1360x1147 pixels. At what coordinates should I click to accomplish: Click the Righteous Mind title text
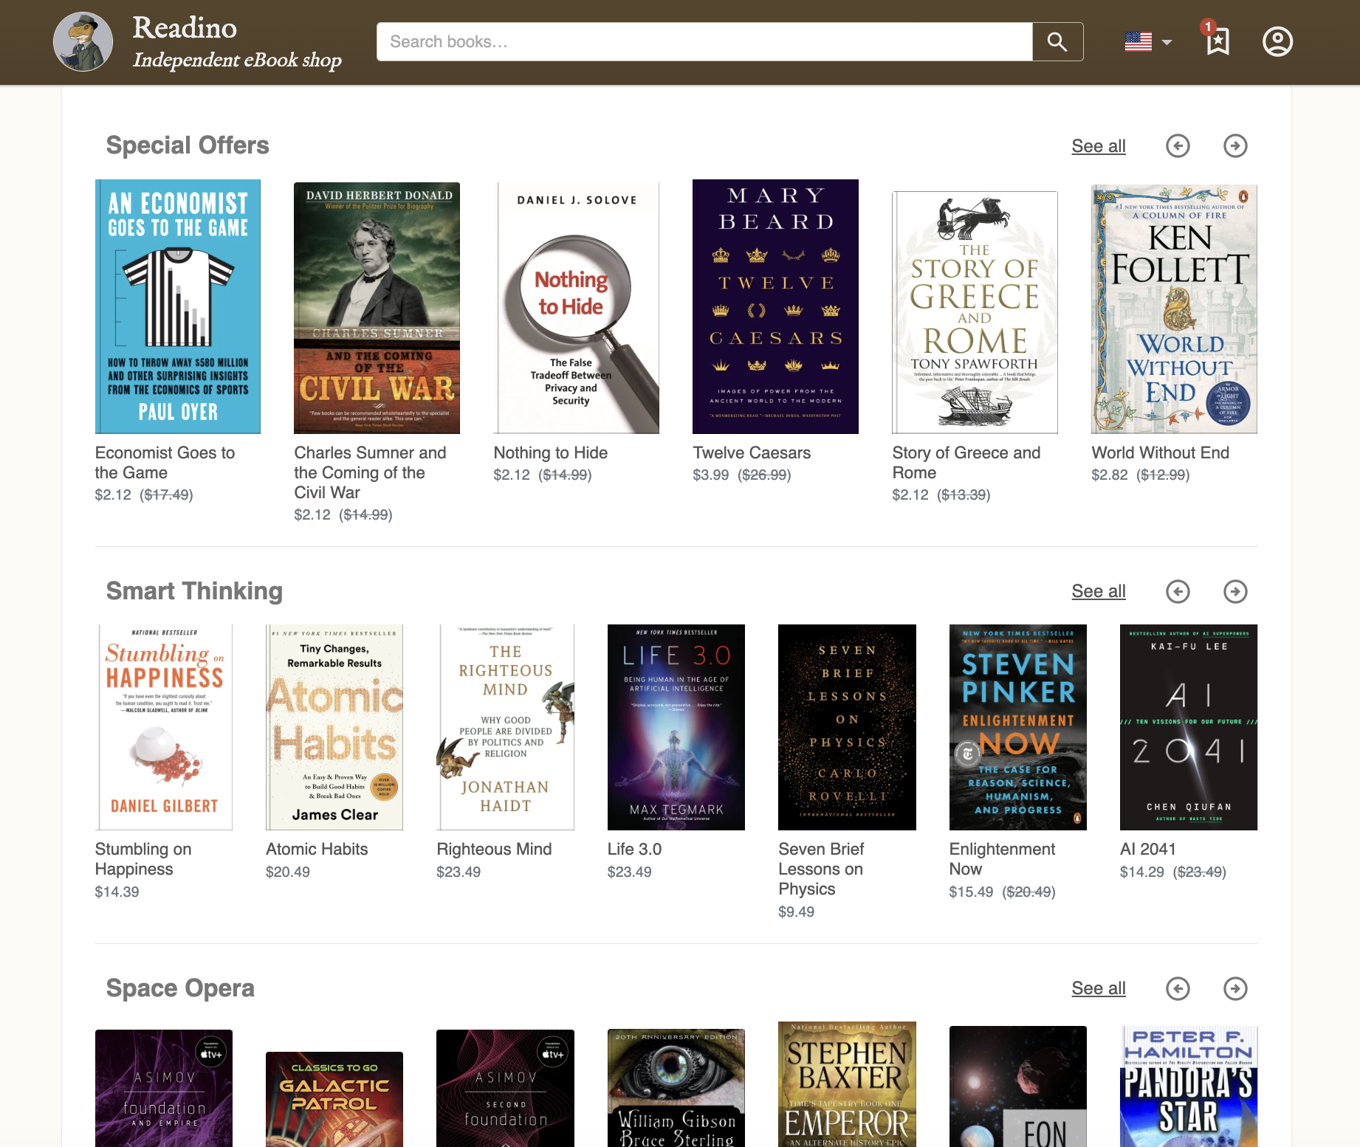(494, 849)
